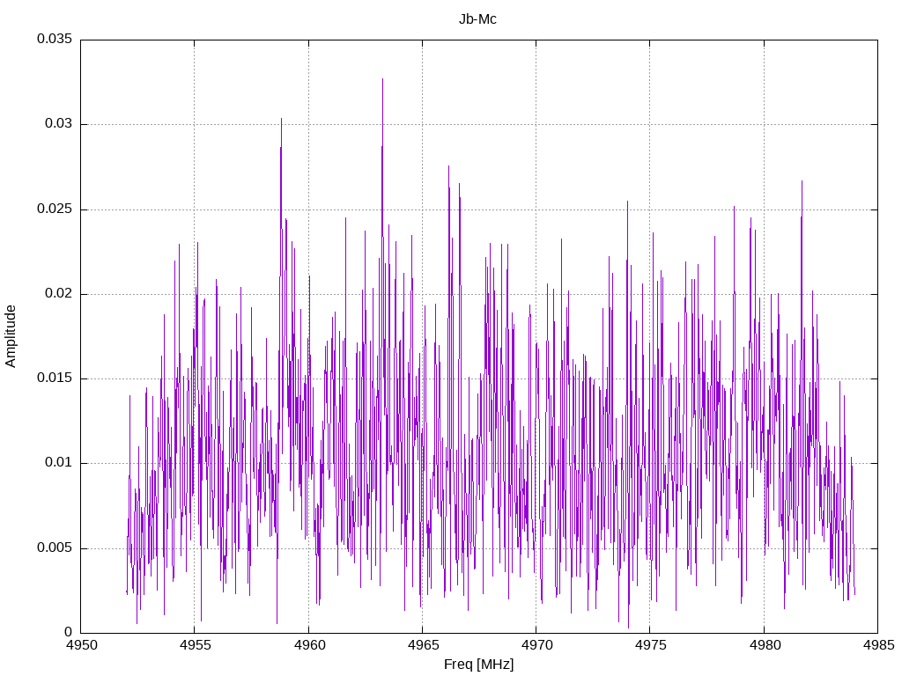Screen dimensions: 902x676
Task: Select the 'Freq [MHz]' x-axis label
Action: pos(478,665)
